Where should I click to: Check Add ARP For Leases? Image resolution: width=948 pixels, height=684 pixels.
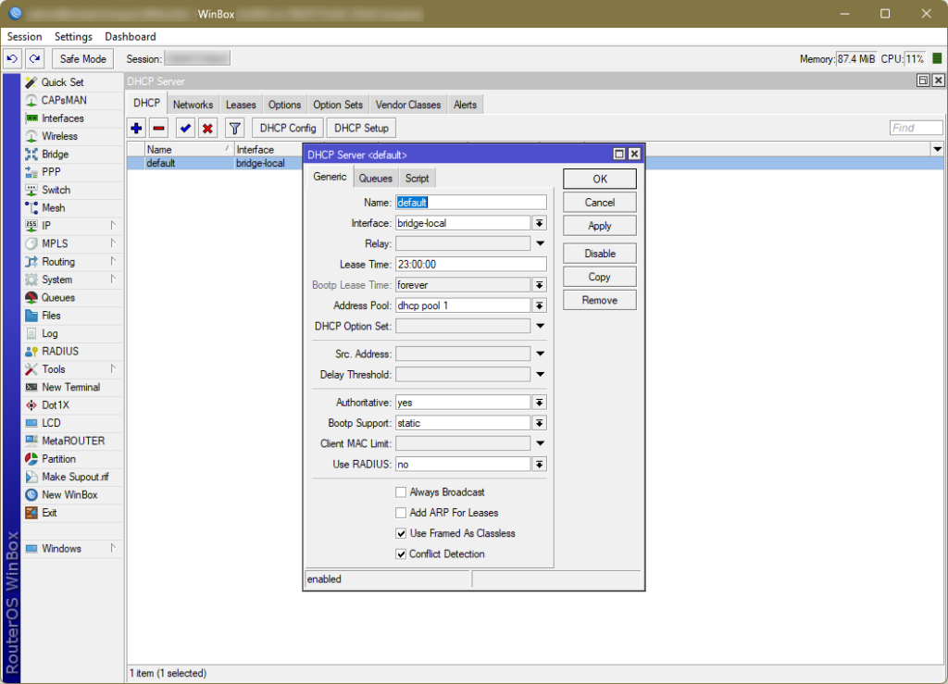pyautogui.click(x=401, y=512)
